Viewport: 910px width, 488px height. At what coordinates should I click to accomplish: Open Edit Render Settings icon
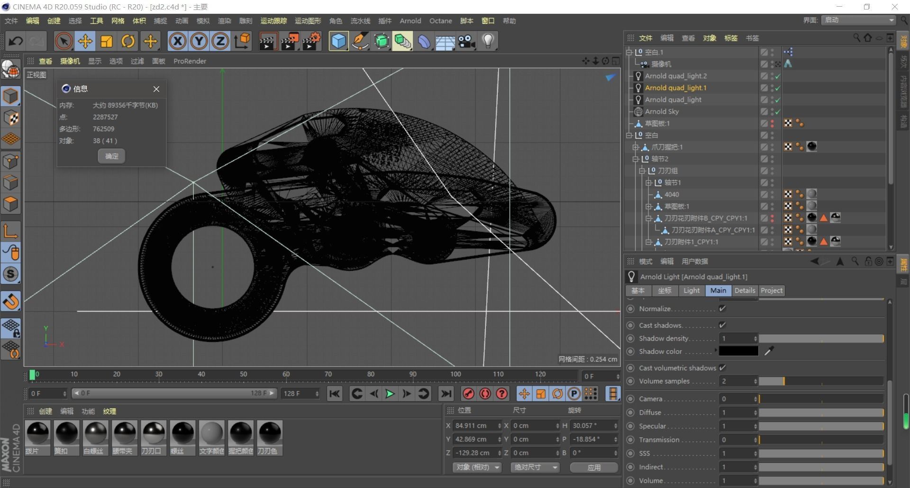[312, 41]
